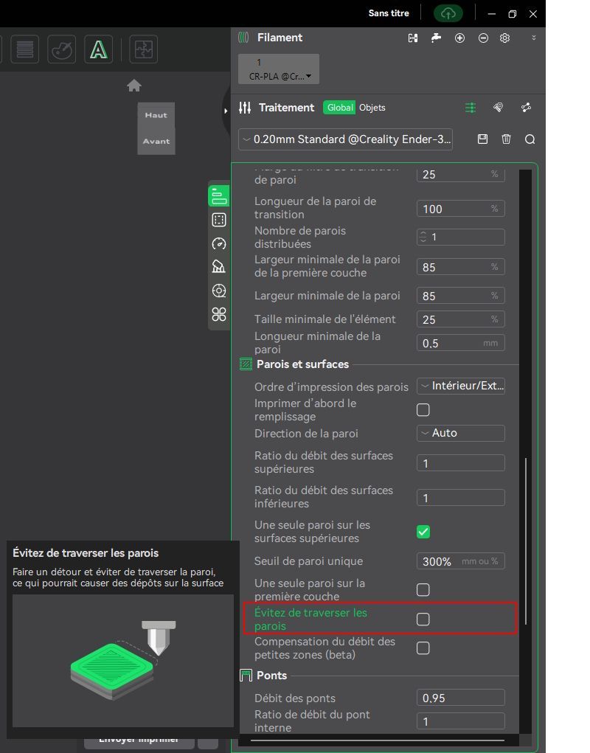Switch to the Objets tab
Screen dimensions: 590x753
point(372,108)
